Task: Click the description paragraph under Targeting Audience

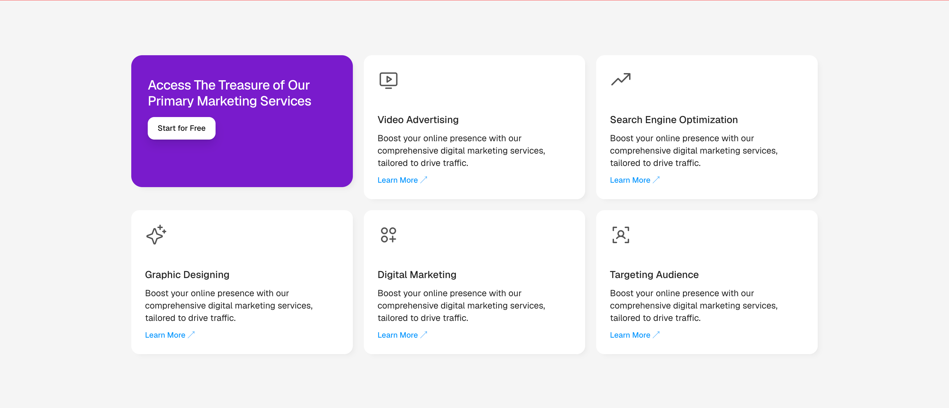Action: coord(694,306)
